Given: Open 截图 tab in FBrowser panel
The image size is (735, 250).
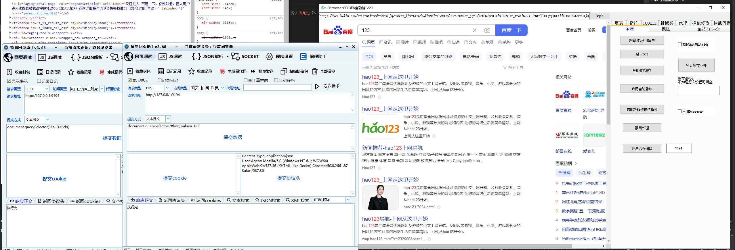Looking at the screenshot, I should click(666, 29).
